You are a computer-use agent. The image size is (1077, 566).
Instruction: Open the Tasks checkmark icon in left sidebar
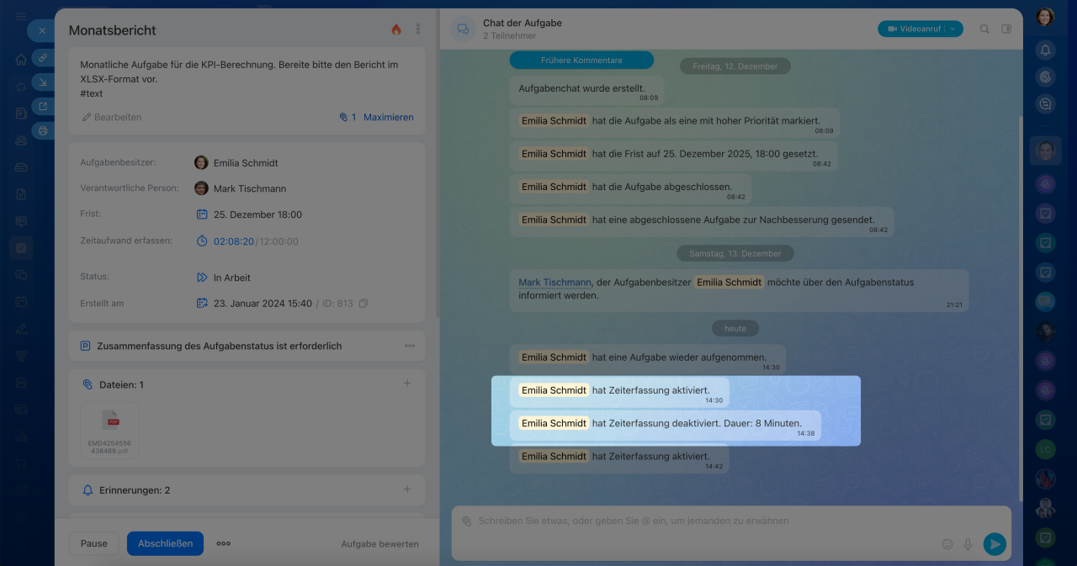coord(21,248)
